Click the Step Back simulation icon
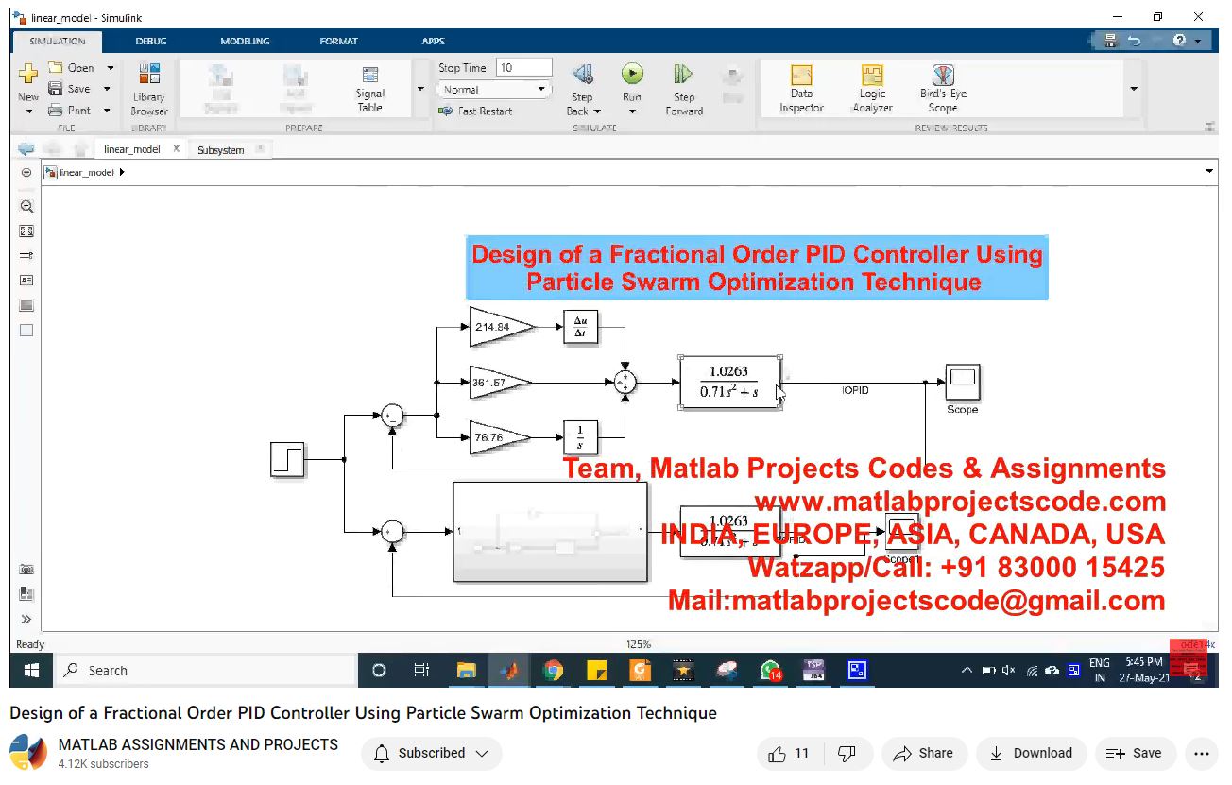The height and width of the screenshot is (785, 1232). tap(583, 75)
